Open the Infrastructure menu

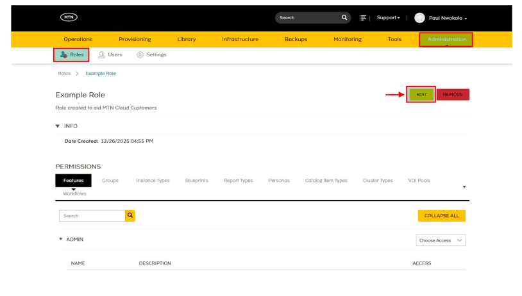coord(240,39)
